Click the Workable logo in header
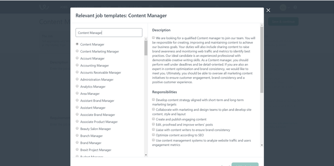The height and width of the screenshot is (166, 334). [44, 7]
